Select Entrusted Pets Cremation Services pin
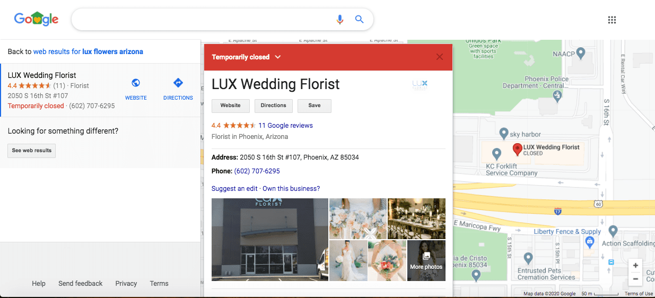Screen dimensions: 655x298 click(528, 258)
